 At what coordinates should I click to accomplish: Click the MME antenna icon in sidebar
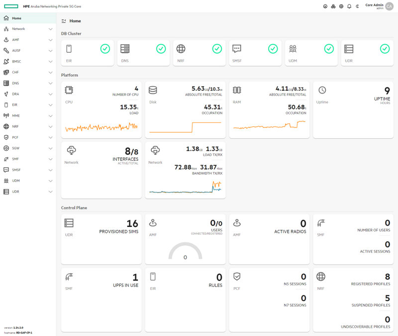pyautogui.click(x=6, y=115)
